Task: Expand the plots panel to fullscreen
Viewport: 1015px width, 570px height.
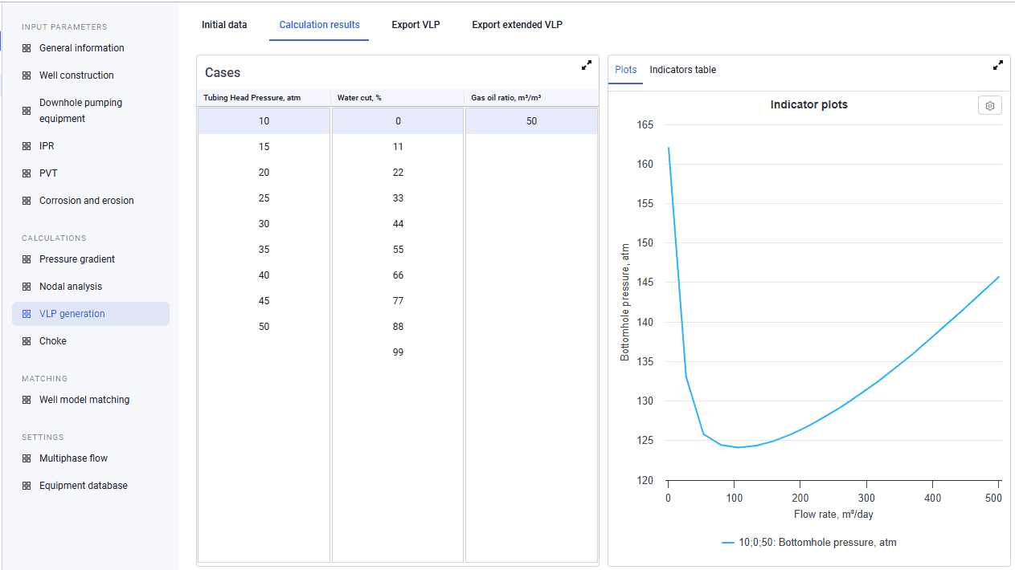Action: (998, 66)
